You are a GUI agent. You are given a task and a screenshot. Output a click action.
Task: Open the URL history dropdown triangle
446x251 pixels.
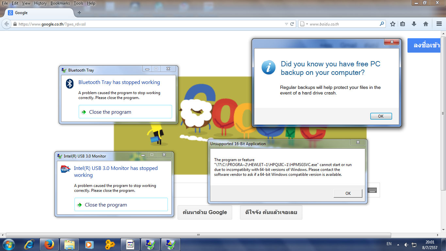tap(286, 24)
